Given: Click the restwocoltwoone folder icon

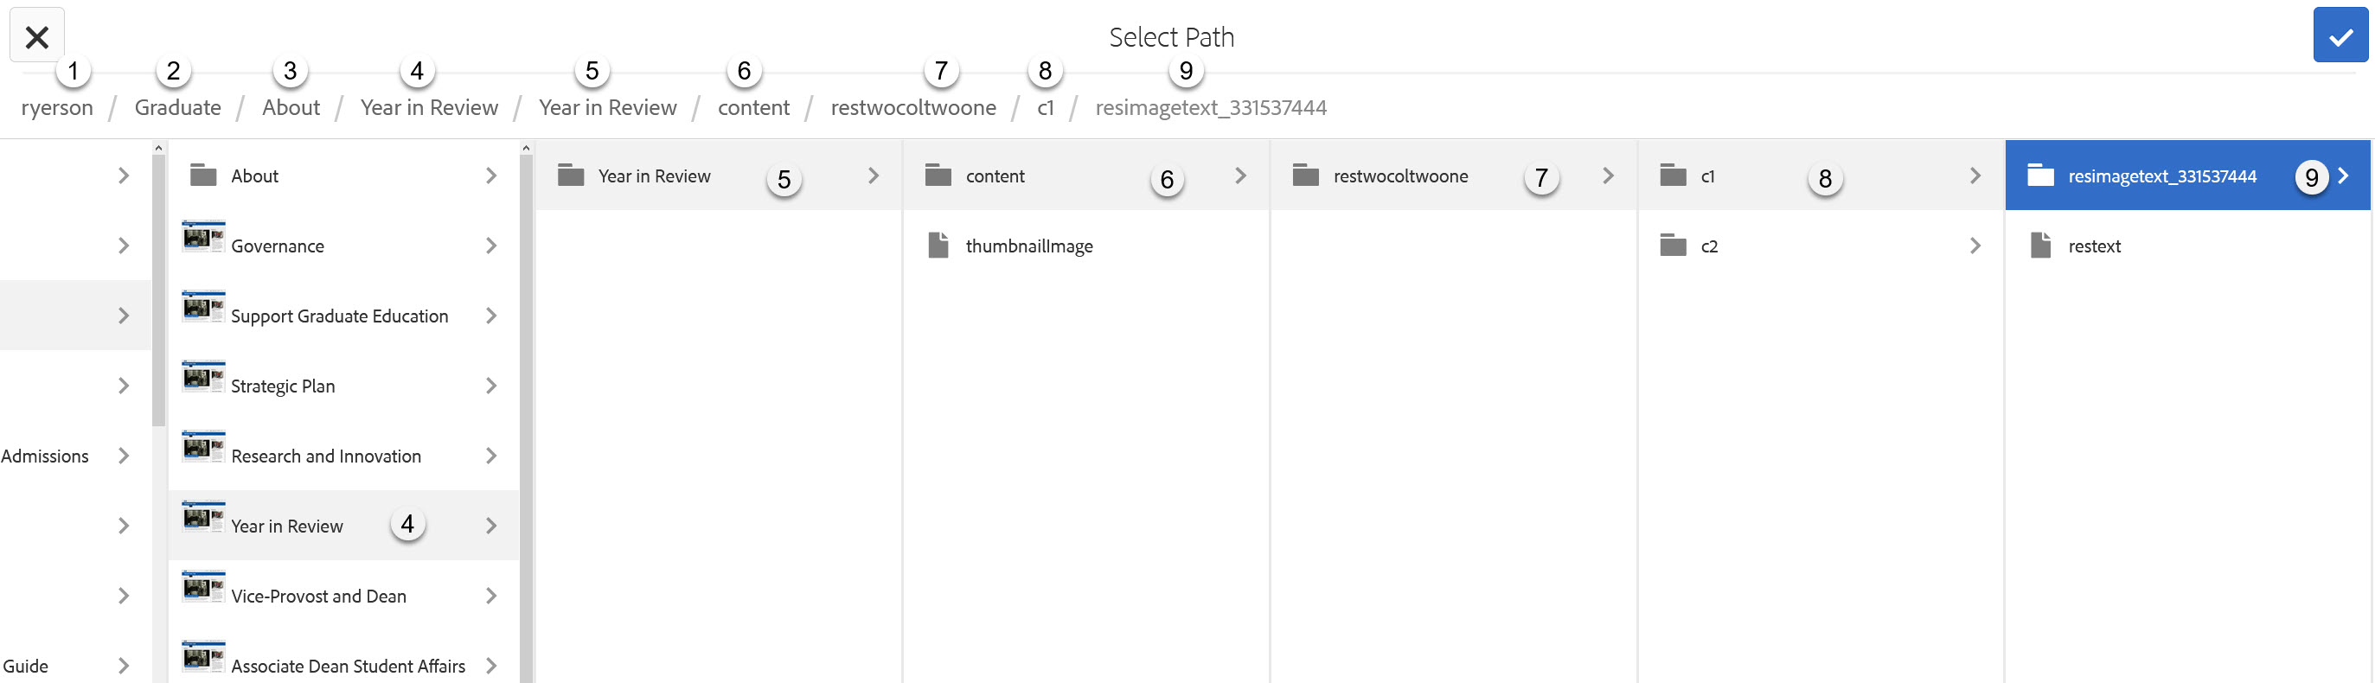Looking at the screenshot, I should pyautogui.click(x=1305, y=174).
